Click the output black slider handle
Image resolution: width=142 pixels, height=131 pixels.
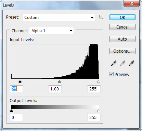point(11,111)
